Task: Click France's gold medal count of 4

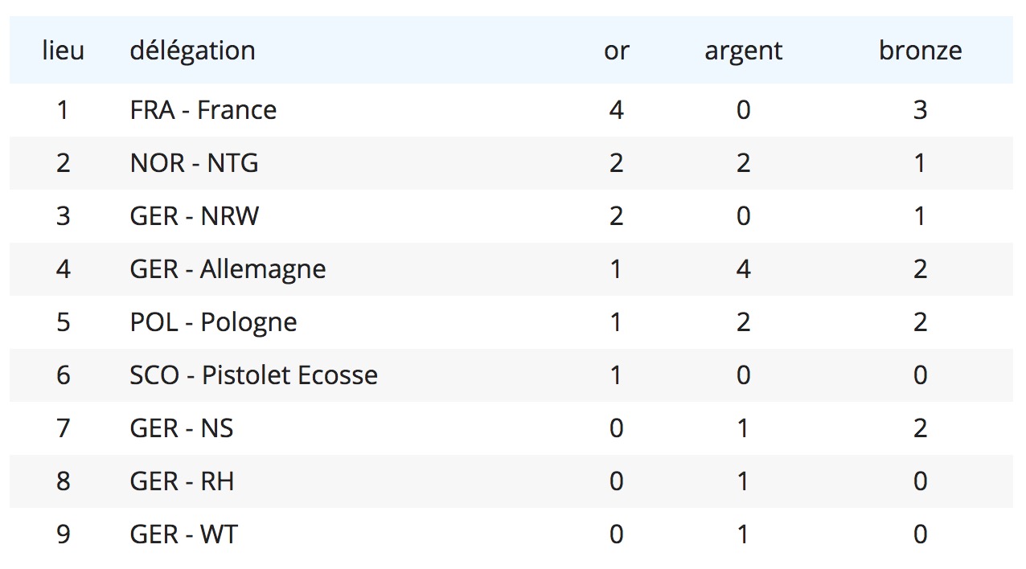Action: click(617, 109)
